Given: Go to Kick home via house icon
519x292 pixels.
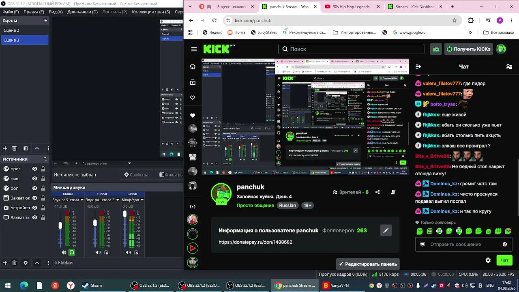Looking at the screenshot, I should pyautogui.click(x=193, y=67).
